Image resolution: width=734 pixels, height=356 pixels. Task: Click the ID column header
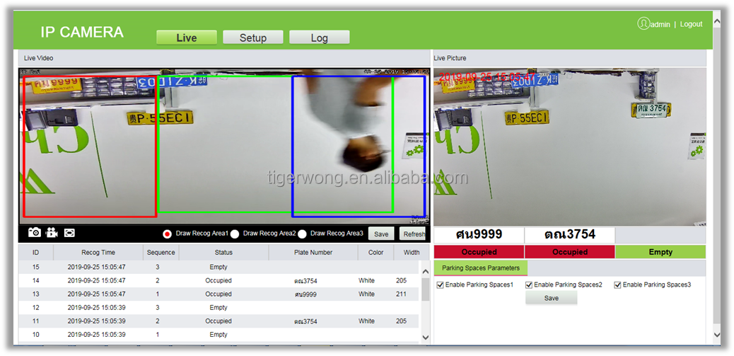pyautogui.click(x=35, y=252)
